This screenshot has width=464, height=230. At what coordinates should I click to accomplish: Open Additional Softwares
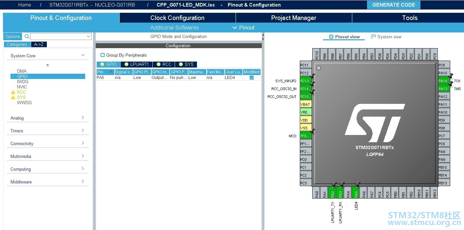(x=174, y=28)
